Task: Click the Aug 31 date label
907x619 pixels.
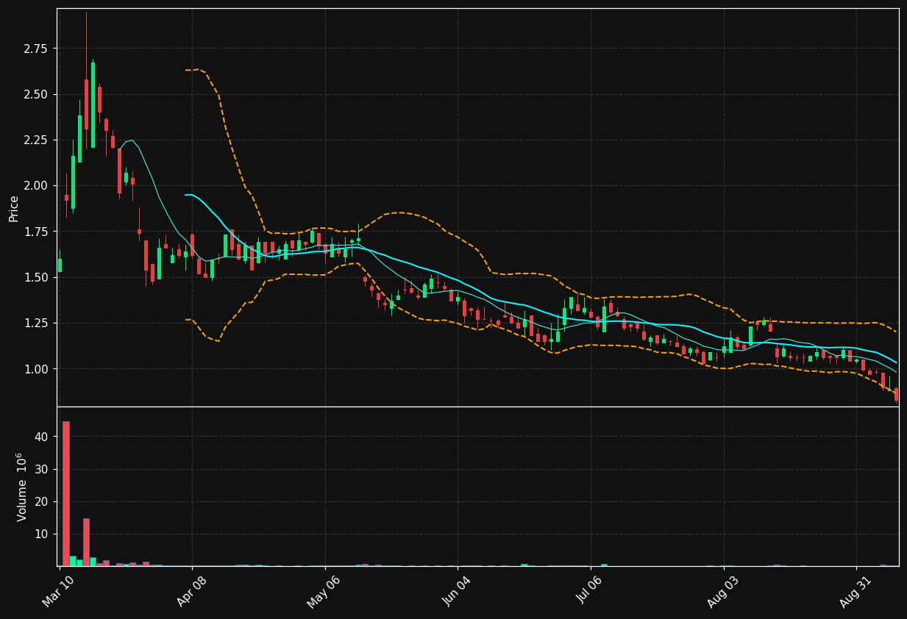Action: [856, 590]
